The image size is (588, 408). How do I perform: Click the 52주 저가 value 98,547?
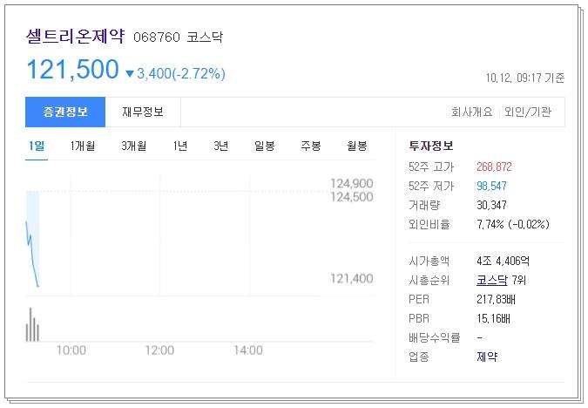click(x=491, y=186)
